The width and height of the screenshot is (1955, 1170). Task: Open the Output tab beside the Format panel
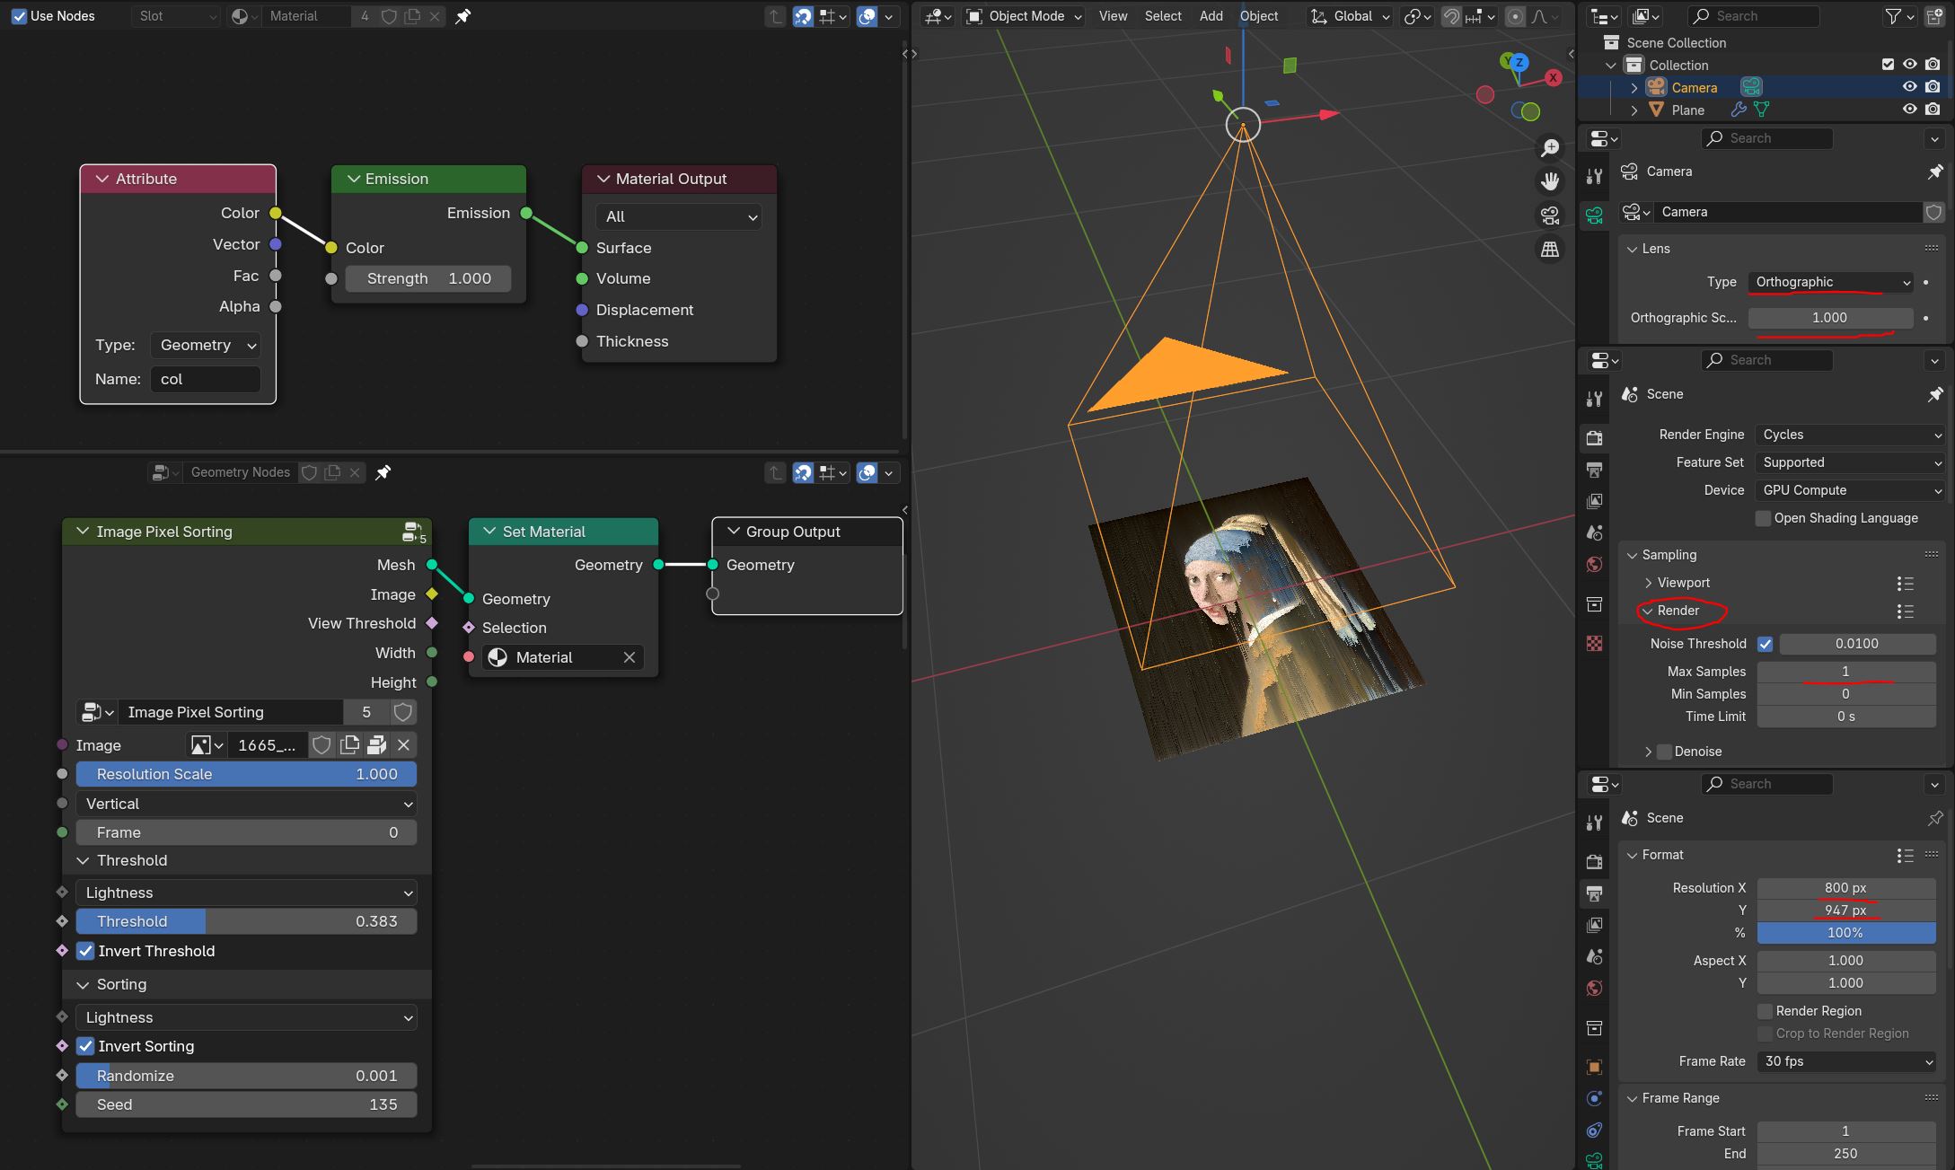[x=1594, y=893]
